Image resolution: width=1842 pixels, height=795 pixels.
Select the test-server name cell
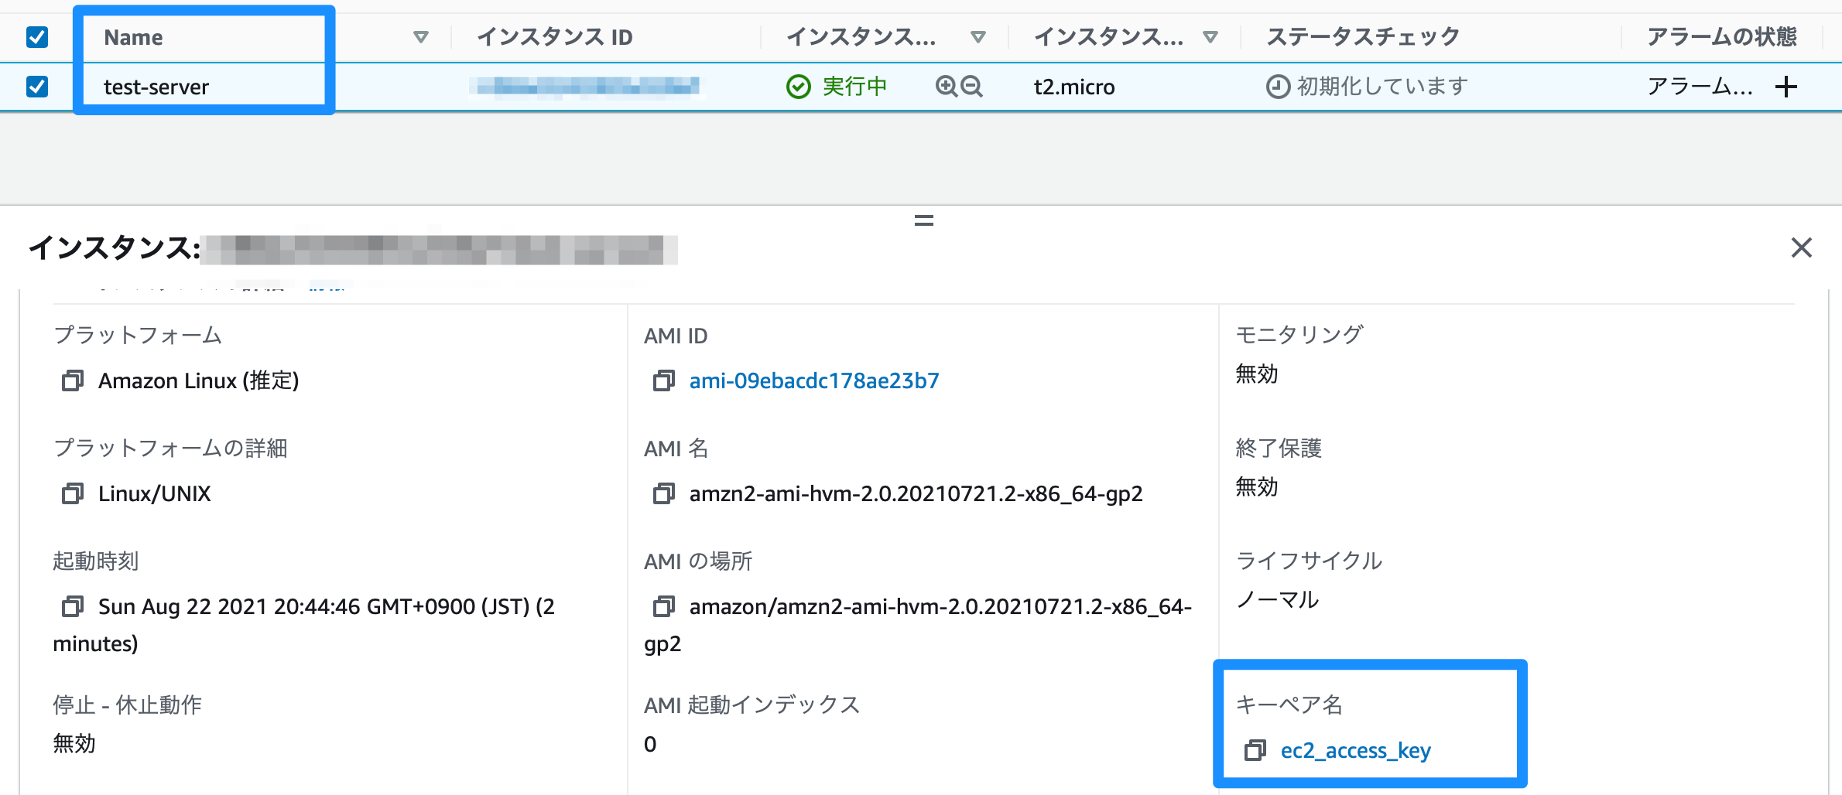click(x=156, y=87)
